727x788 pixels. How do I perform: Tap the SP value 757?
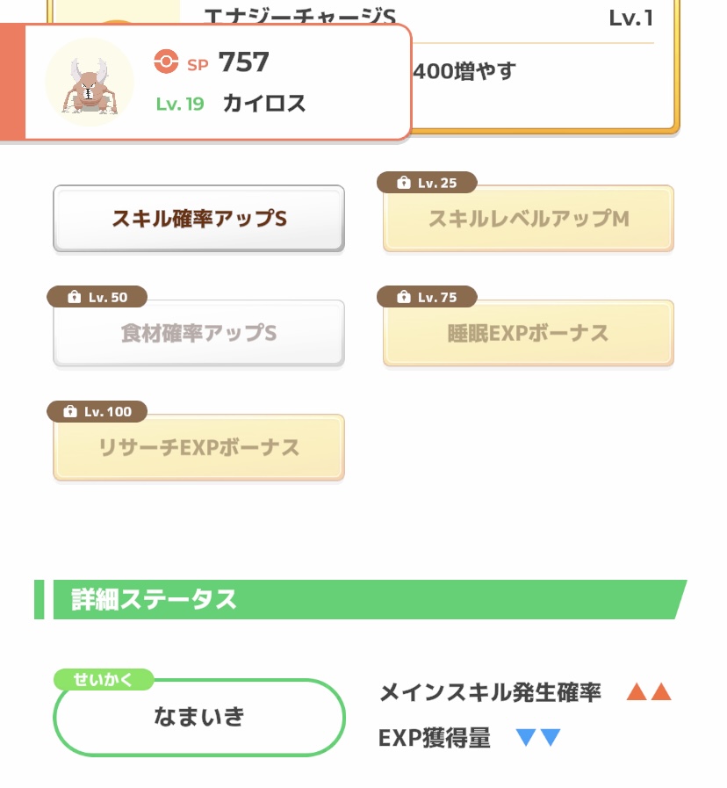click(243, 62)
